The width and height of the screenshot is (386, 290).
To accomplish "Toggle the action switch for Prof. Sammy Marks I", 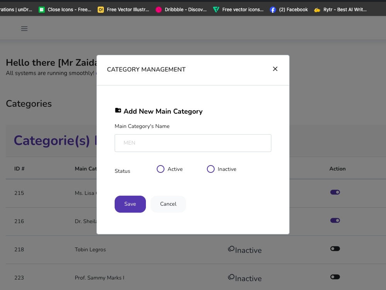I will coord(335,277).
